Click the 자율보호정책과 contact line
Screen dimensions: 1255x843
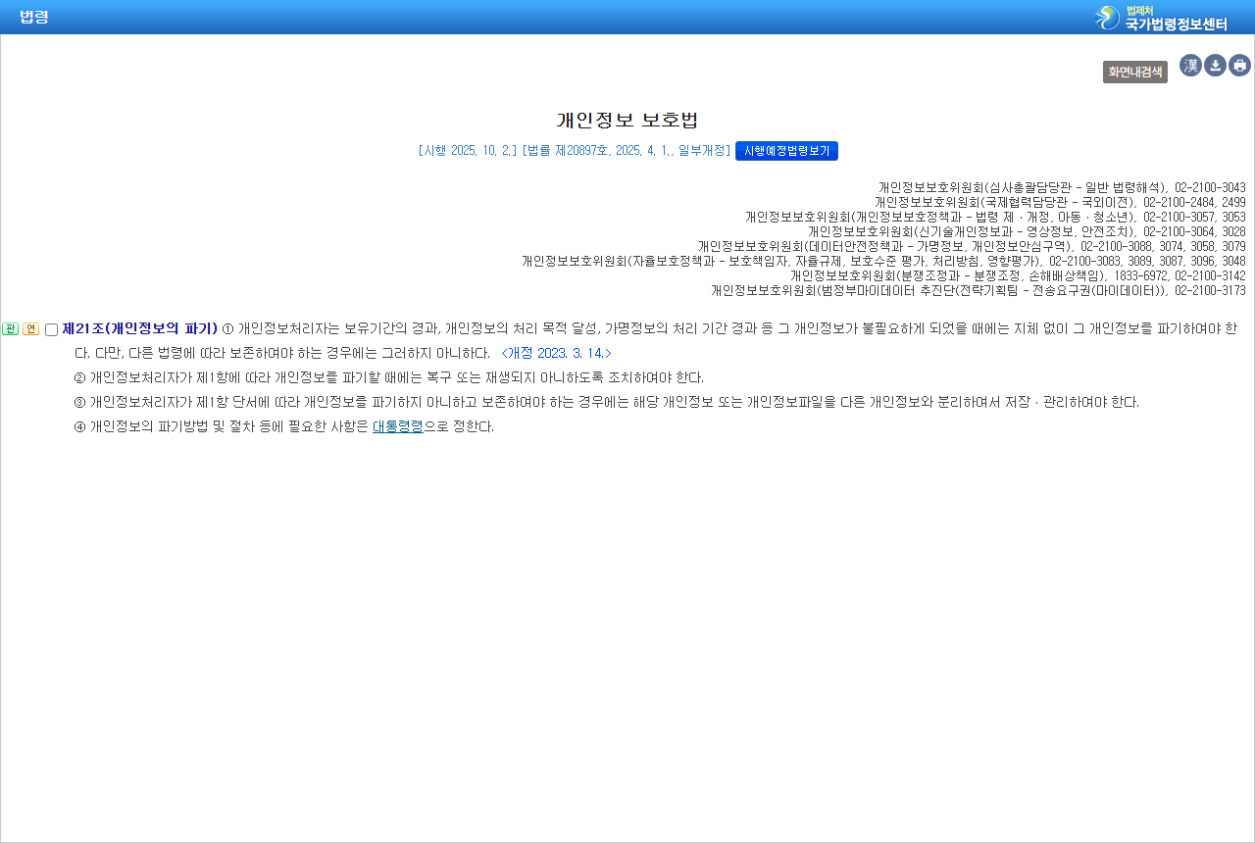[x=883, y=261]
